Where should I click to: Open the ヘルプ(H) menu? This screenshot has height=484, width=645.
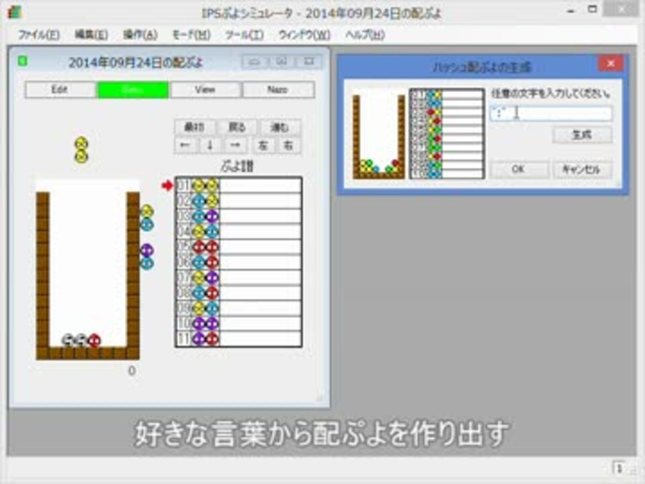[x=365, y=35]
